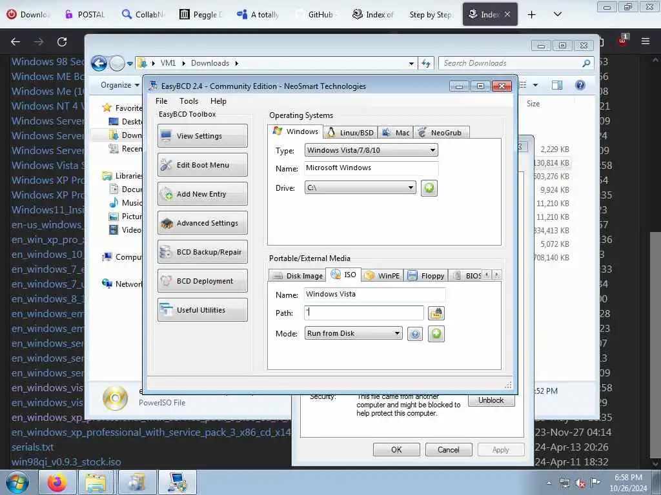The image size is (661, 495).
Task: Switch to Mac tab
Action: tap(396, 133)
